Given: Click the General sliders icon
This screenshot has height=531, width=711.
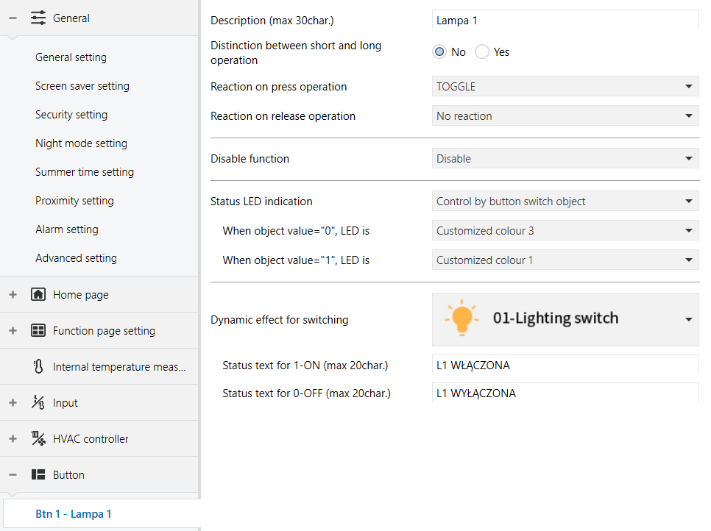Looking at the screenshot, I should [38, 18].
